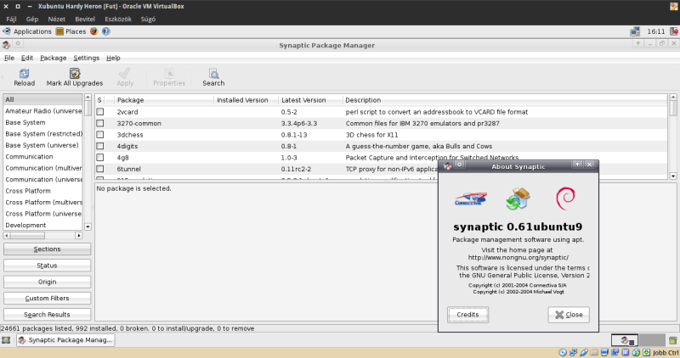Click the category list scroll-down arrow
680x358 pixels.
(x=88, y=227)
